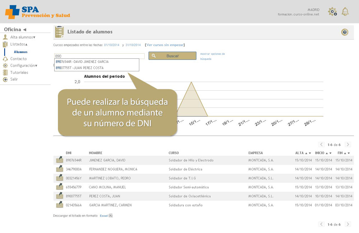Select suggestion 89007755T - JUAN PEREZ COSTA
The image size is (359, 233).
pos(97,68)
